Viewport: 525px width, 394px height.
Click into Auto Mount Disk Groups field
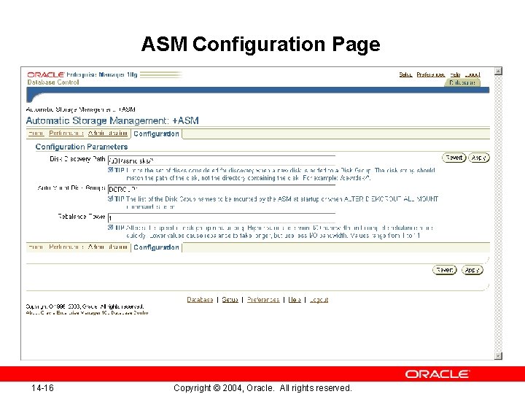[x=222, y=189]
